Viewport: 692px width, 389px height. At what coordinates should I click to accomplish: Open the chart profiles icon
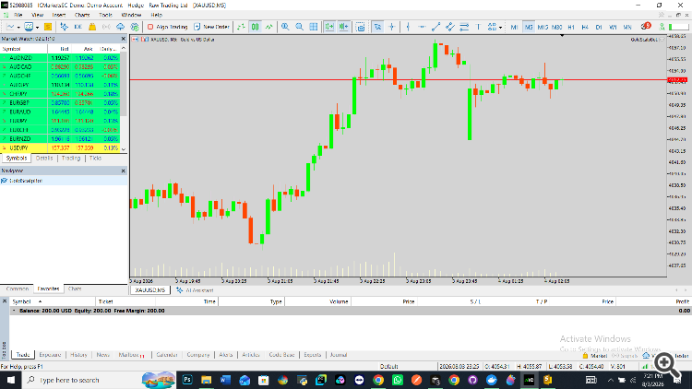29,27
